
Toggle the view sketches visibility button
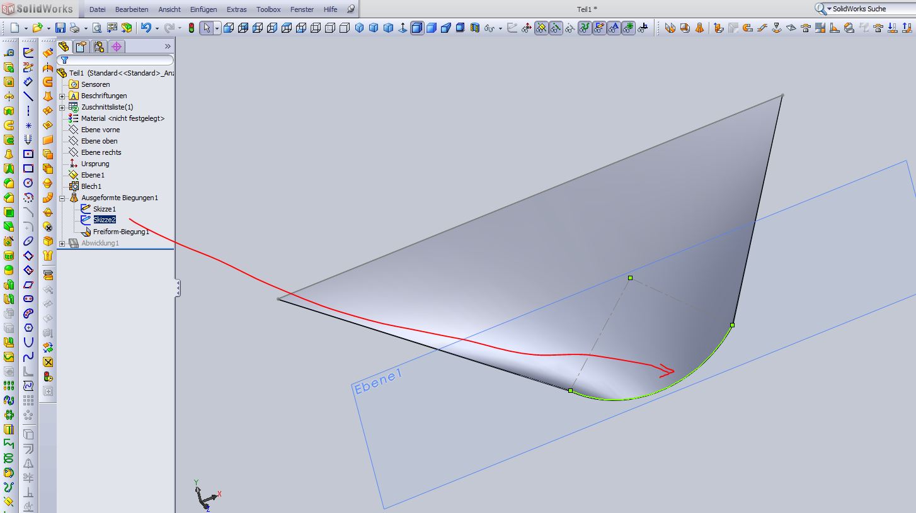598,28
